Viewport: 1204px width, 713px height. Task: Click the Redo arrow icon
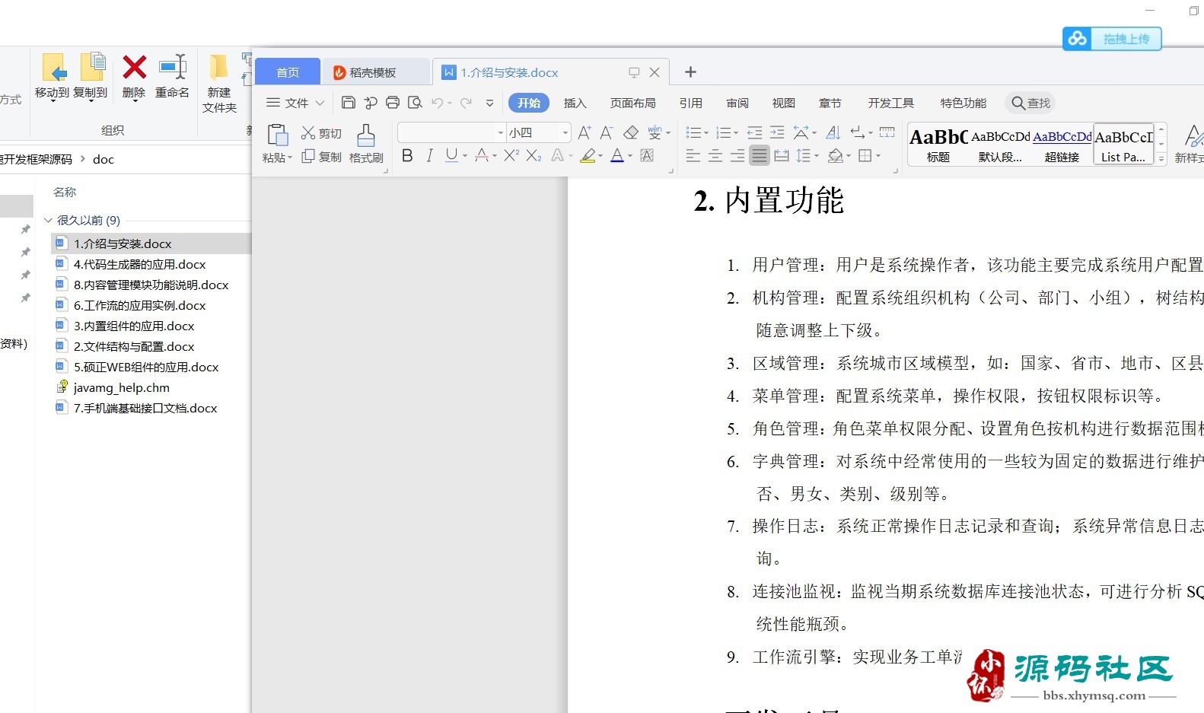[466, 103]
